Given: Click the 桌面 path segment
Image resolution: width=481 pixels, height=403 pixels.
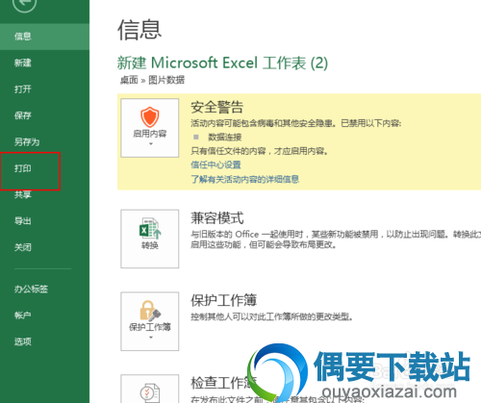Looking at the screenshot, I should 129,80.
